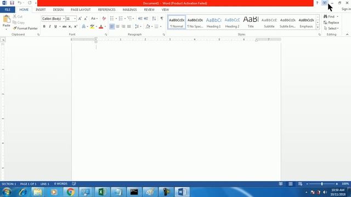Click the Save icon in quick access toolbar
Screen dimensions: 351x197
12,3
